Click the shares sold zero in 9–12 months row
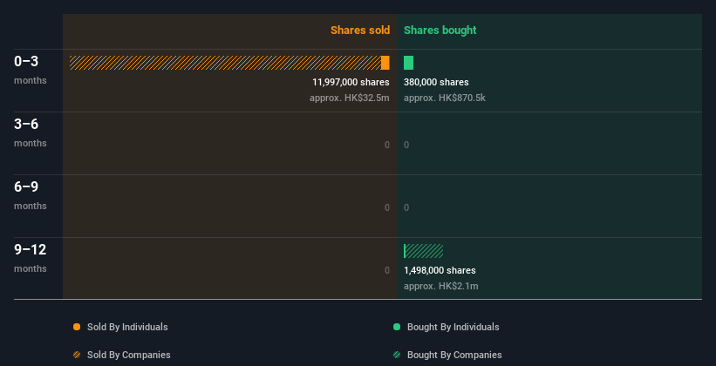 [386, 271]
